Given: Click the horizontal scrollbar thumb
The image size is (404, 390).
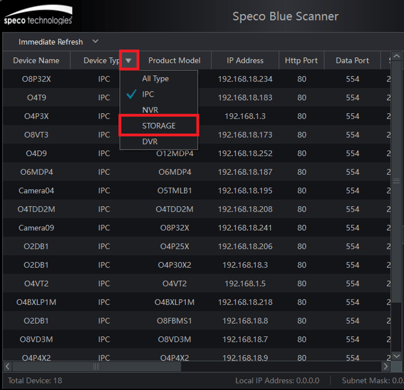Looking at the screenshot, I should tap(96, 366).
